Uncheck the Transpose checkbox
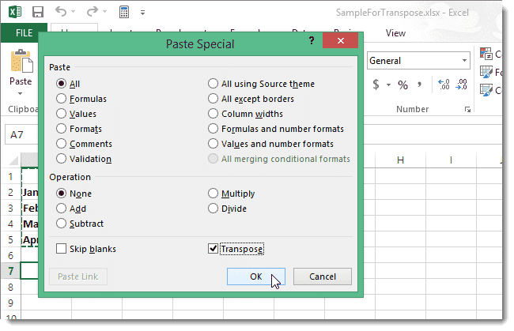 (213, 249)
